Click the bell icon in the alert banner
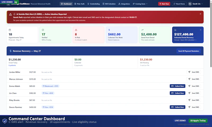The height and width of the screenshot is (127, 212). [x=14, y=14]
